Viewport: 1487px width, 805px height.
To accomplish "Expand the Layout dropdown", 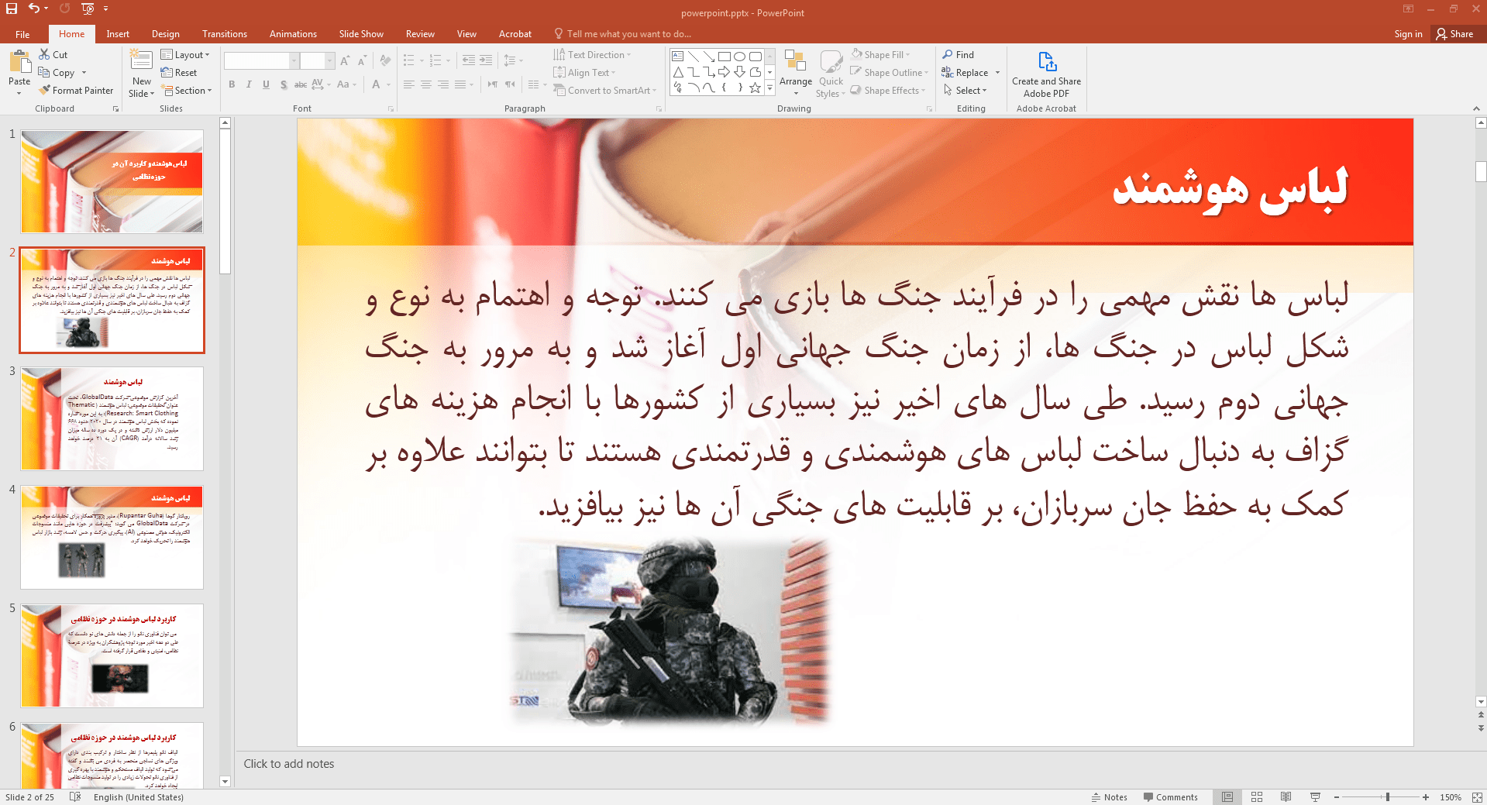I will click(185, 55).
